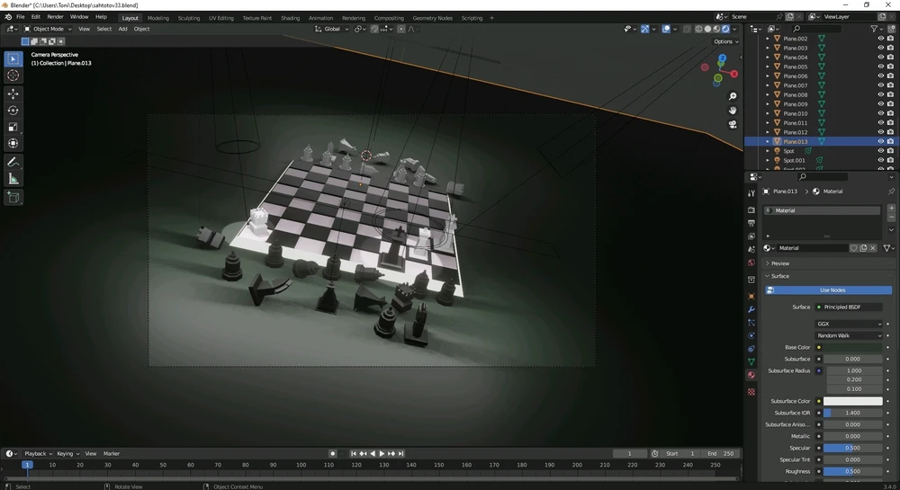Toggle visibility of Spot light
Viewport: 900px width, 490px height.
click(x=880, y=151)
